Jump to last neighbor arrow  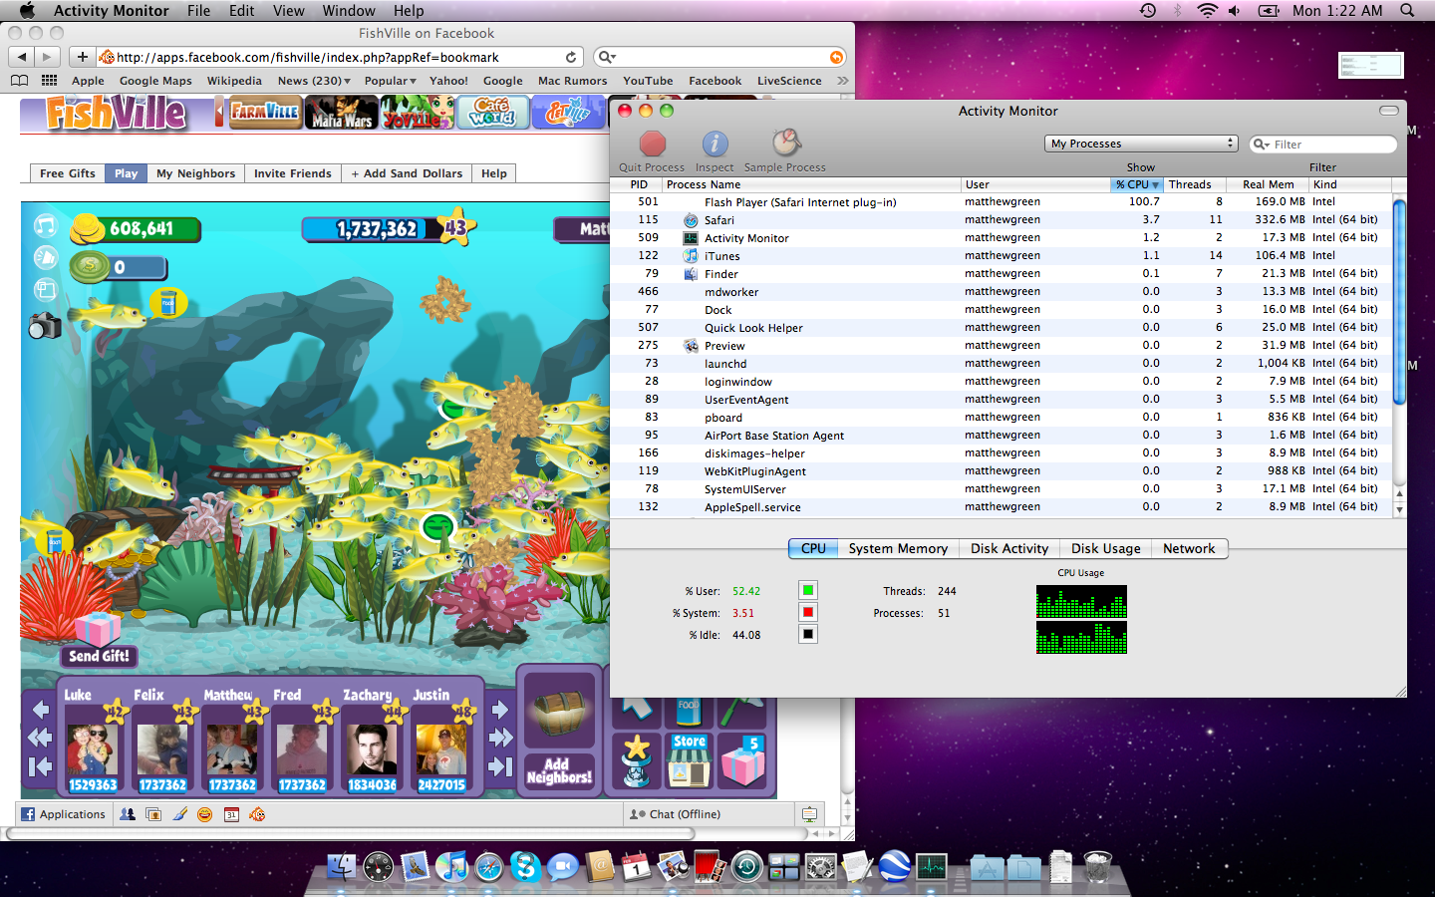tap(500, 766)
